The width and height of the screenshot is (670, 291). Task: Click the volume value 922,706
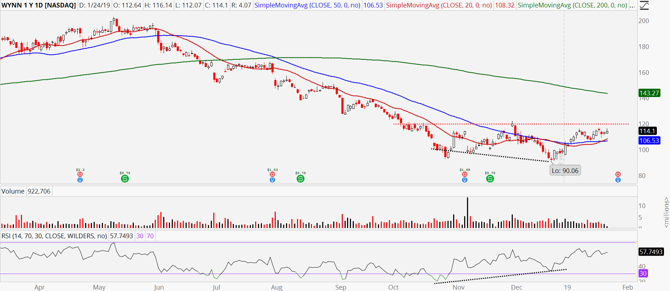coord(39,191)
